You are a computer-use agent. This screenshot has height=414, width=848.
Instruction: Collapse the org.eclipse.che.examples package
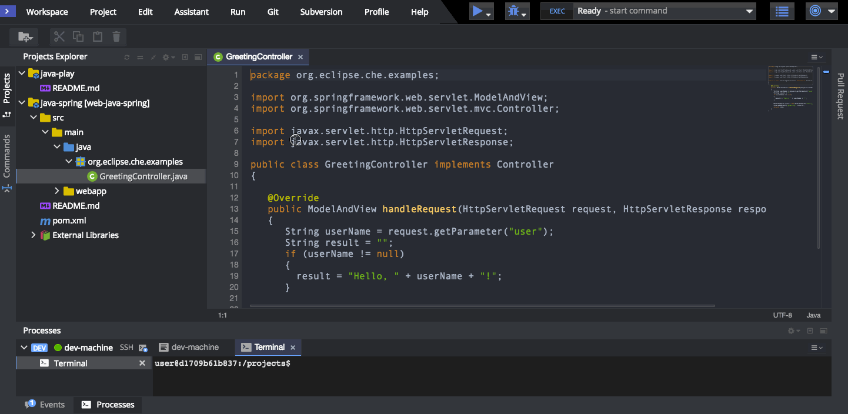(69, 161)
